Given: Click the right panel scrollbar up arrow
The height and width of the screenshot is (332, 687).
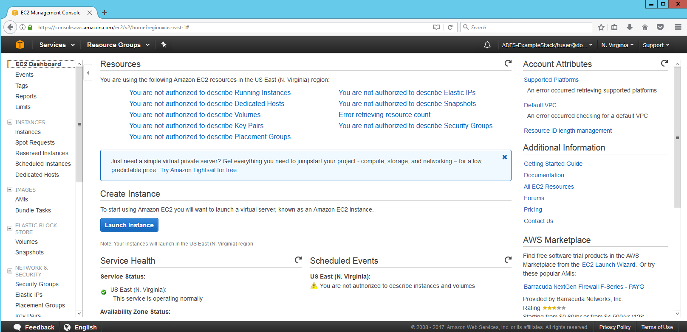Looking at the screenshot, I should point(678,64).
